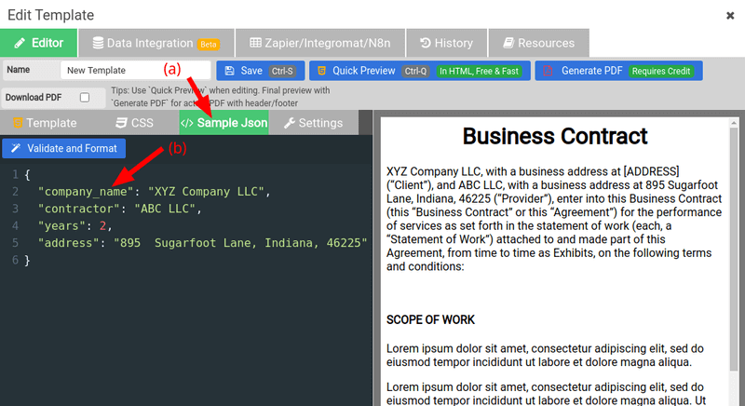The height and width of the screenshot is (406, 745).
Task: Click line number 1 in code gutter
Action: (x=15, y=174)
